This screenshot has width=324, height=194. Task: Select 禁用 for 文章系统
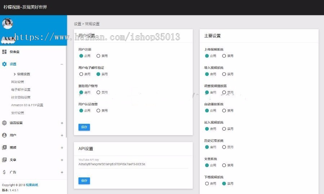224,165
